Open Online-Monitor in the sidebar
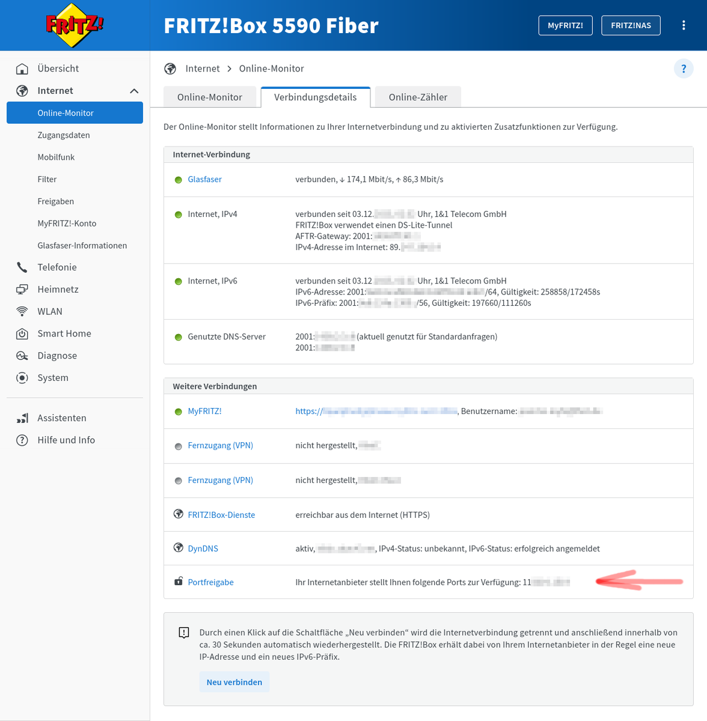The image size is (707, 721). pos(75,113)
